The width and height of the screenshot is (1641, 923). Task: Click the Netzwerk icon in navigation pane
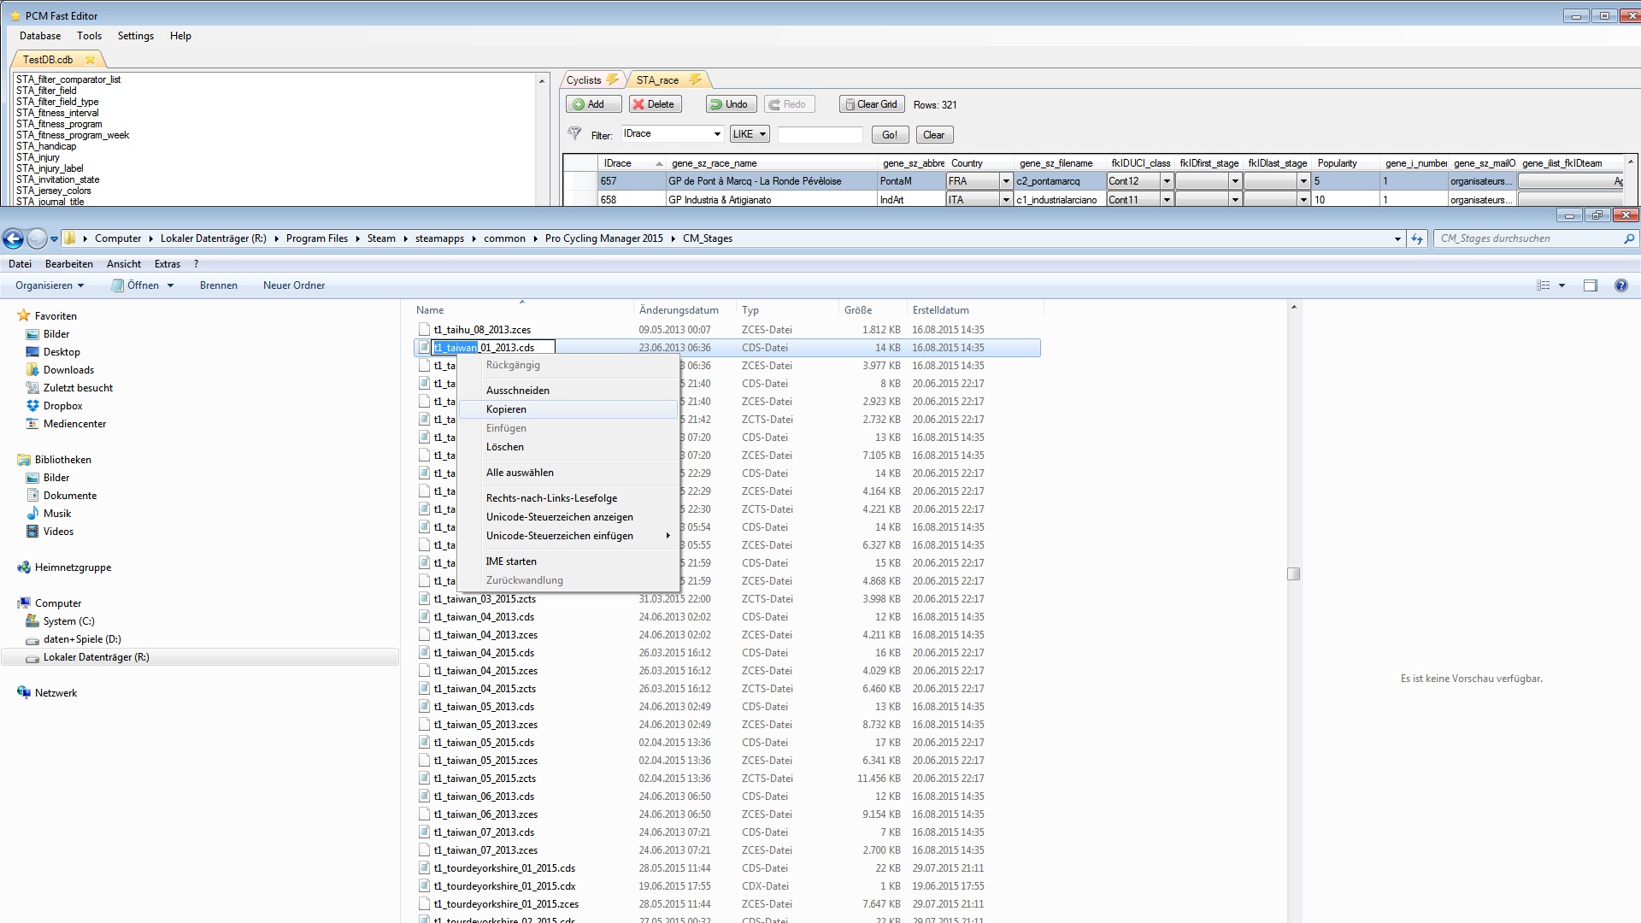coord(24,693)
